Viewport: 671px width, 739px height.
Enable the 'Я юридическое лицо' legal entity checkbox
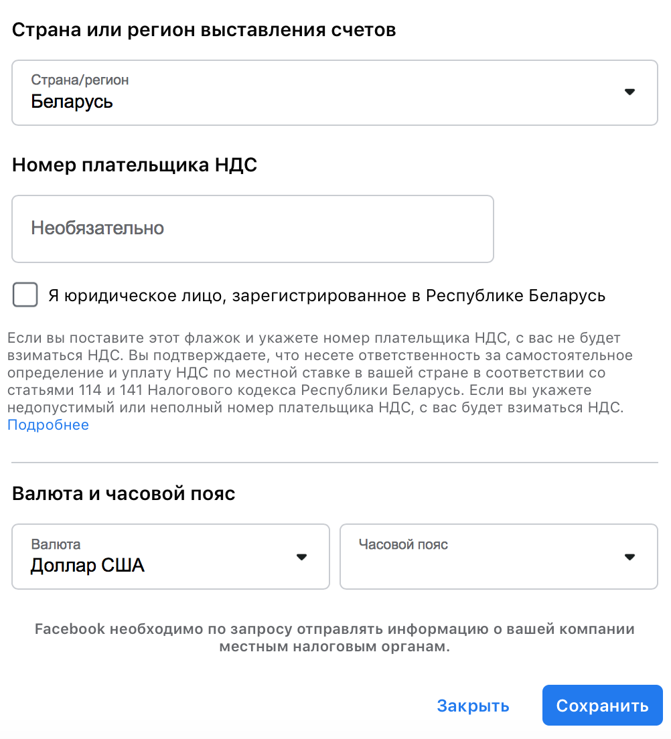click(x=25, y=295)
